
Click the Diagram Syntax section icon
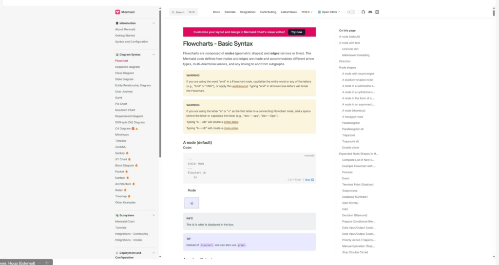117,55
